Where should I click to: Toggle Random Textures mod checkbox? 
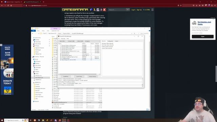(x=61, y=53)
